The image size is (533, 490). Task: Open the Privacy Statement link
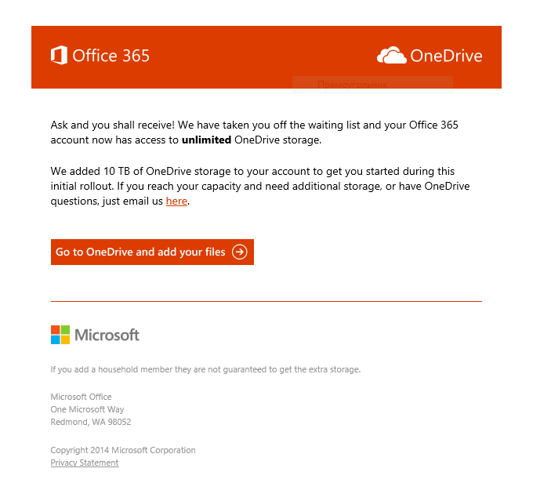point(85,463)
